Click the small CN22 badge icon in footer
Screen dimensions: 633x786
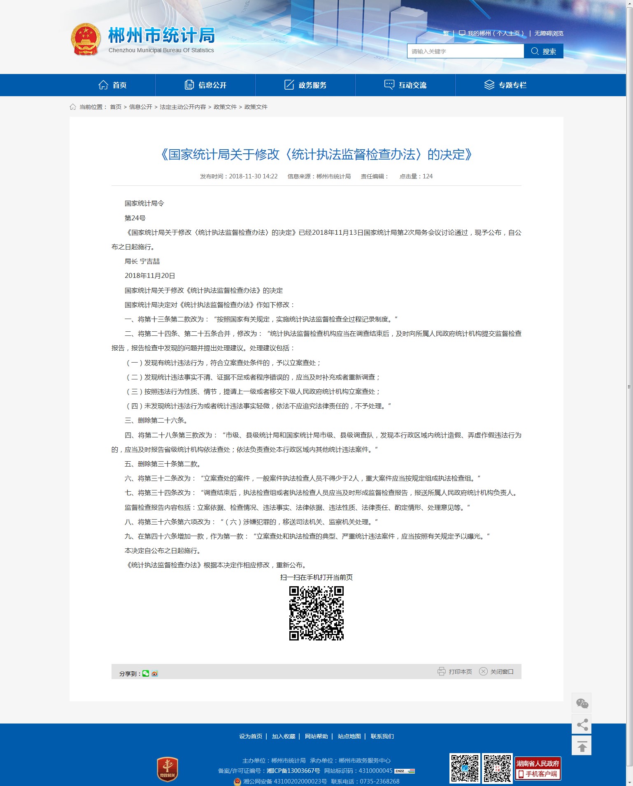pyautogui.click(x=405, y=771)
